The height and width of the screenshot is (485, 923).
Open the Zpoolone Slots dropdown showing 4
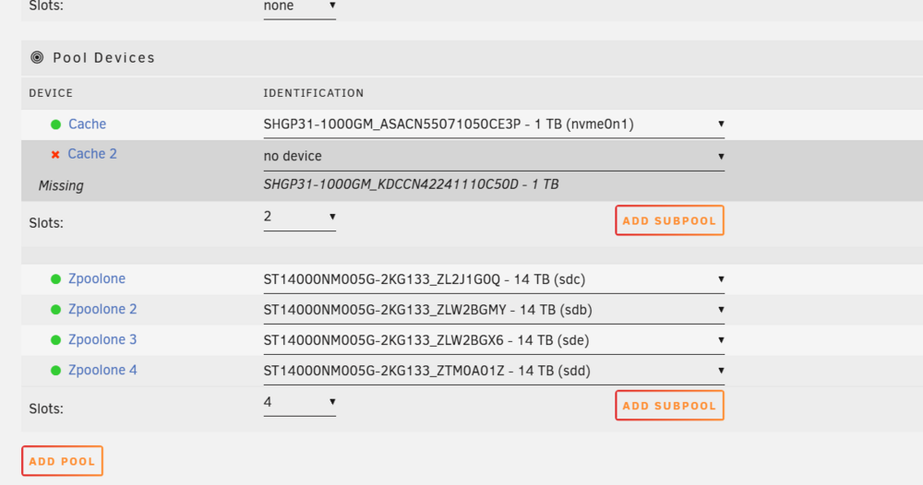click(x=300, y=402)
